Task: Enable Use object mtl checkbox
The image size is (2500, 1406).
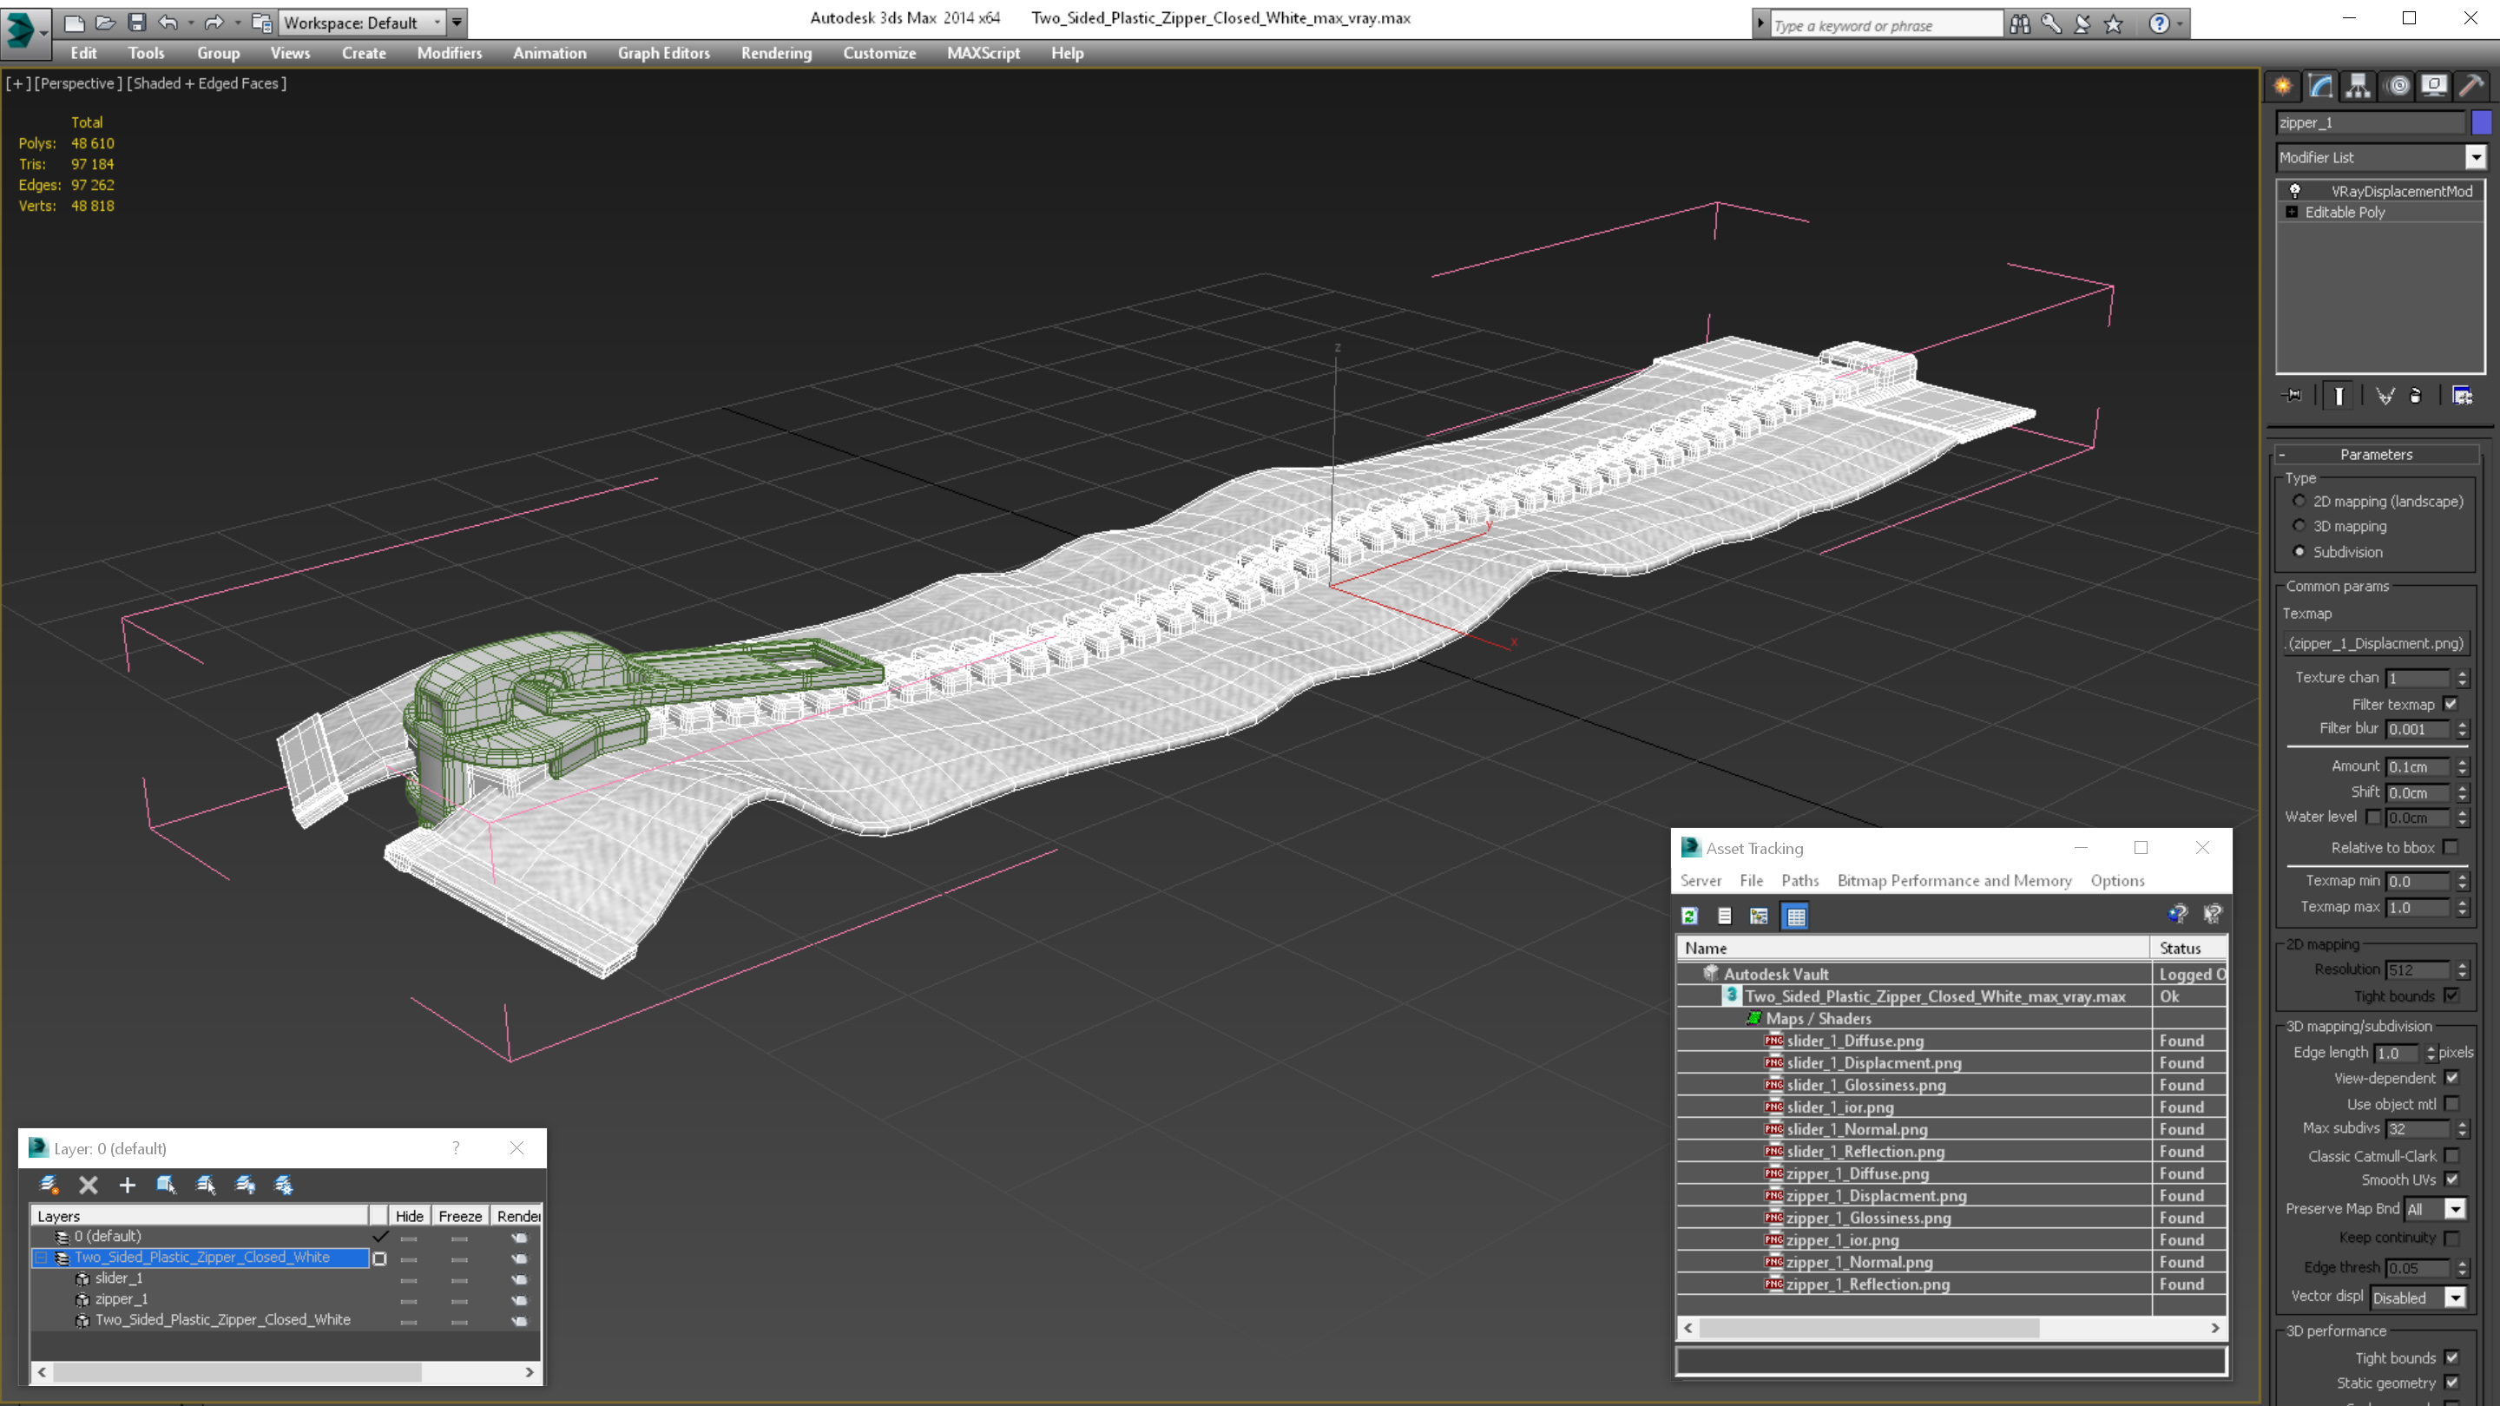Action: (2452, 1104)
